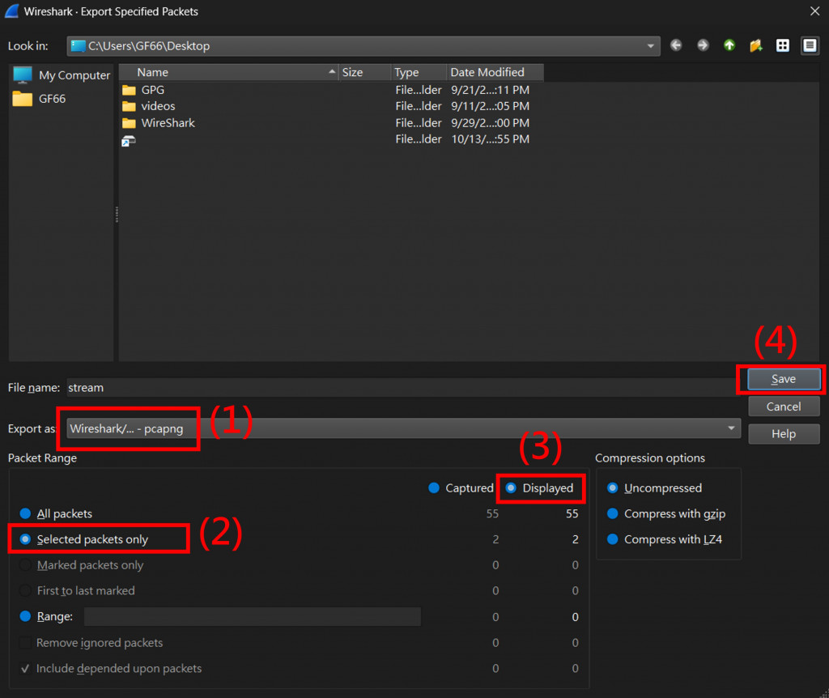Toggle Include depended upon packets checkbox

point(25,668)
